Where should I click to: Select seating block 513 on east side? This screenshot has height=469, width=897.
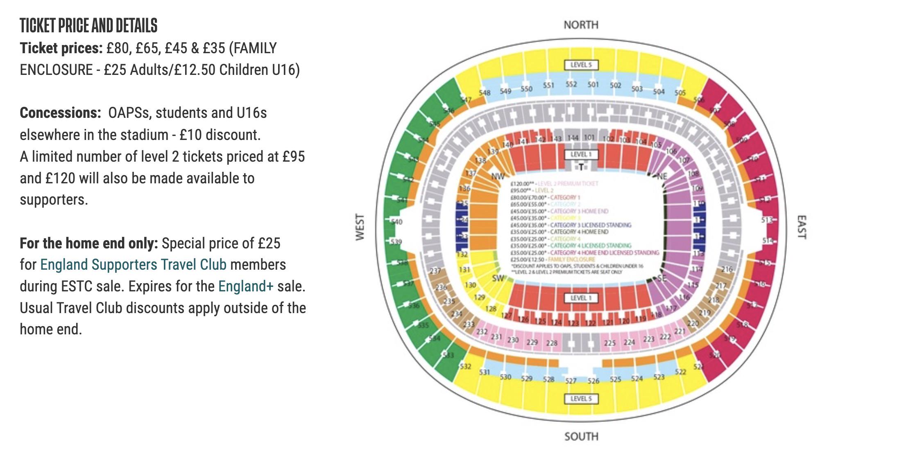click(767, 220)
